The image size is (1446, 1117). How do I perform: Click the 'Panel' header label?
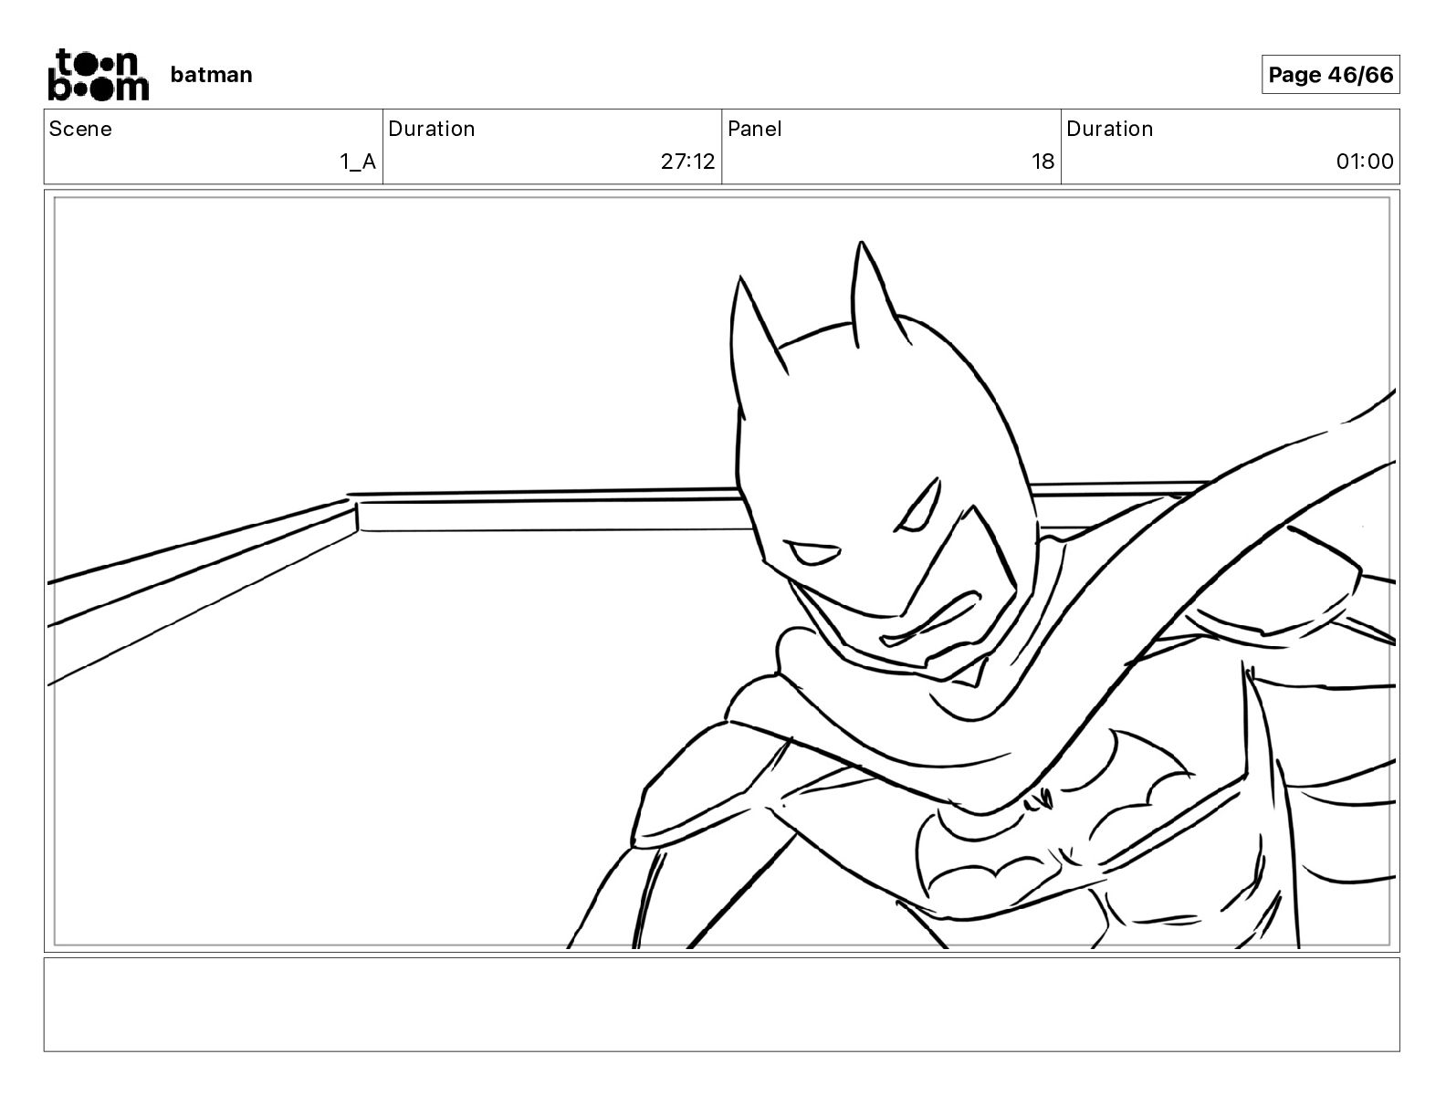754,129
